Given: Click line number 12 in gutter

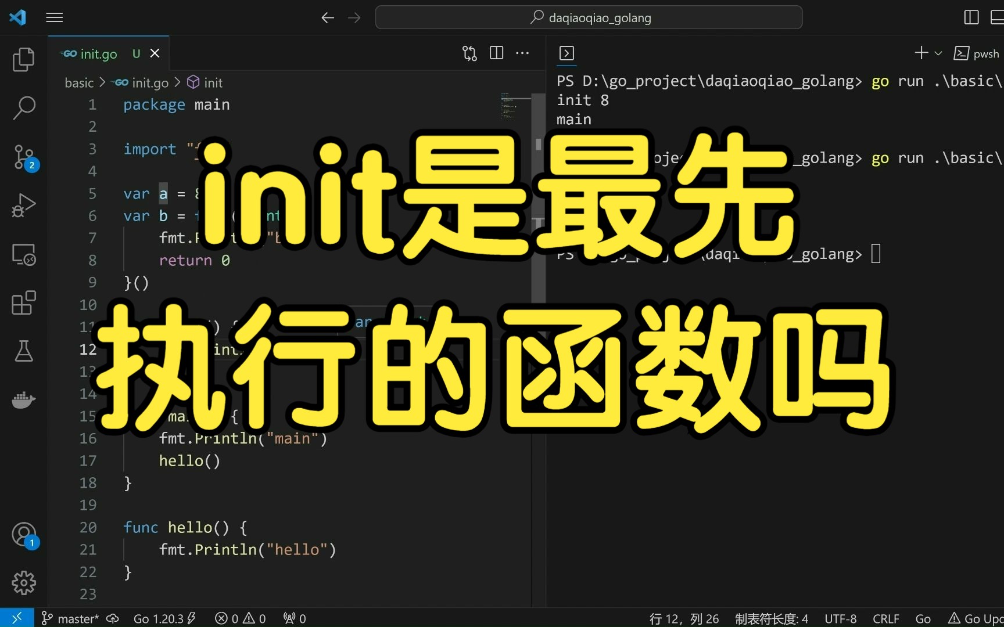Looking at the screenshot, I should click(x=88, y=349).
